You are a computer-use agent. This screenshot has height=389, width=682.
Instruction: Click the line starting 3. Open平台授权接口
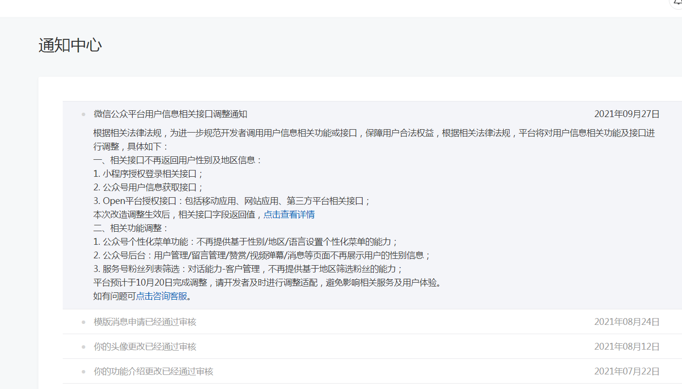click(x=232, y=201)
